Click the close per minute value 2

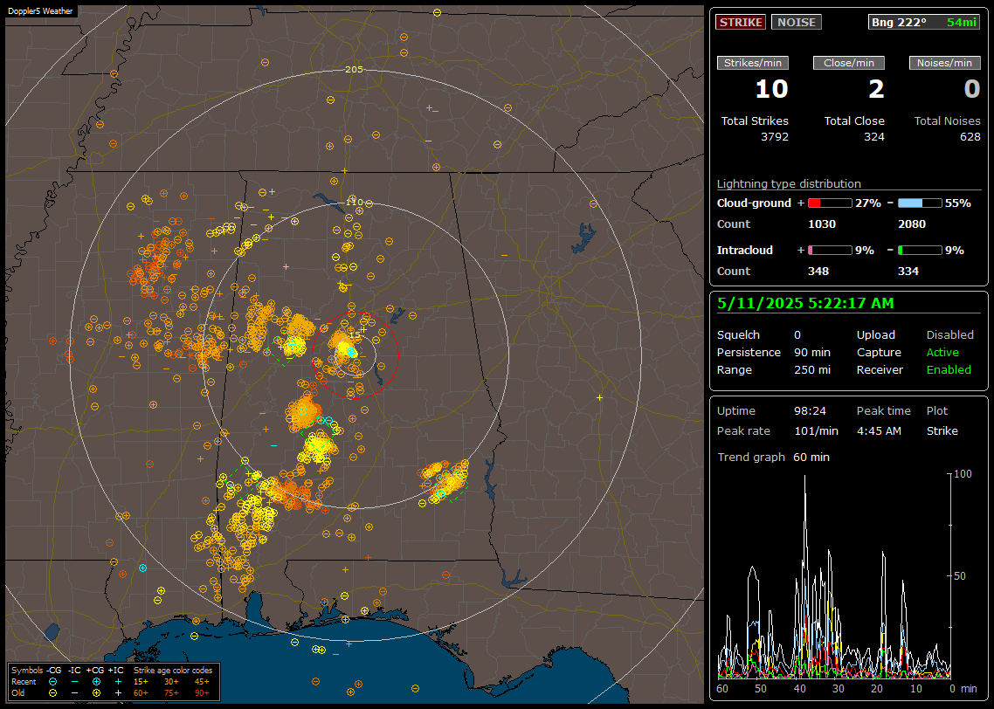tap(876, 89)
